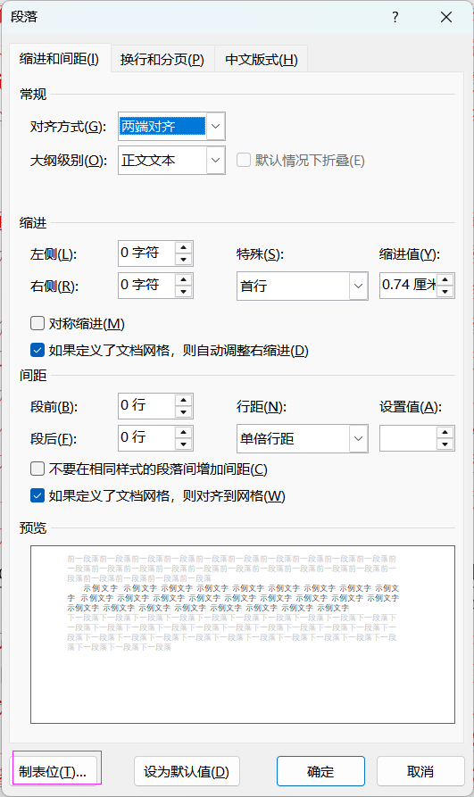Viewport: 474px width, 797px height.
Task: Click the 正文文本 outline level field
Action: [162, 160]
